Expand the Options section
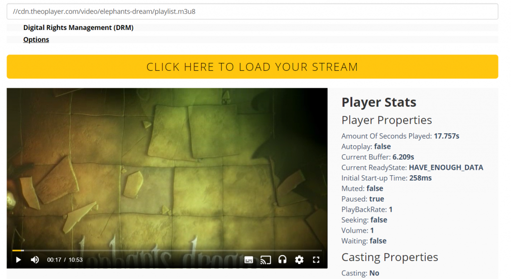511x279 pixels. [x=36, y=40]
